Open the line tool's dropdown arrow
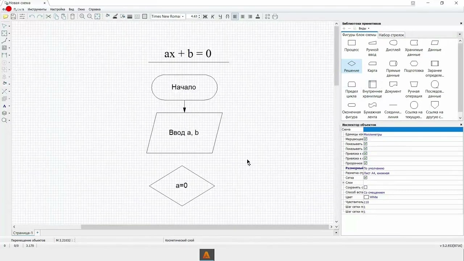The image size is (464, 261). (x=9, y=41)
